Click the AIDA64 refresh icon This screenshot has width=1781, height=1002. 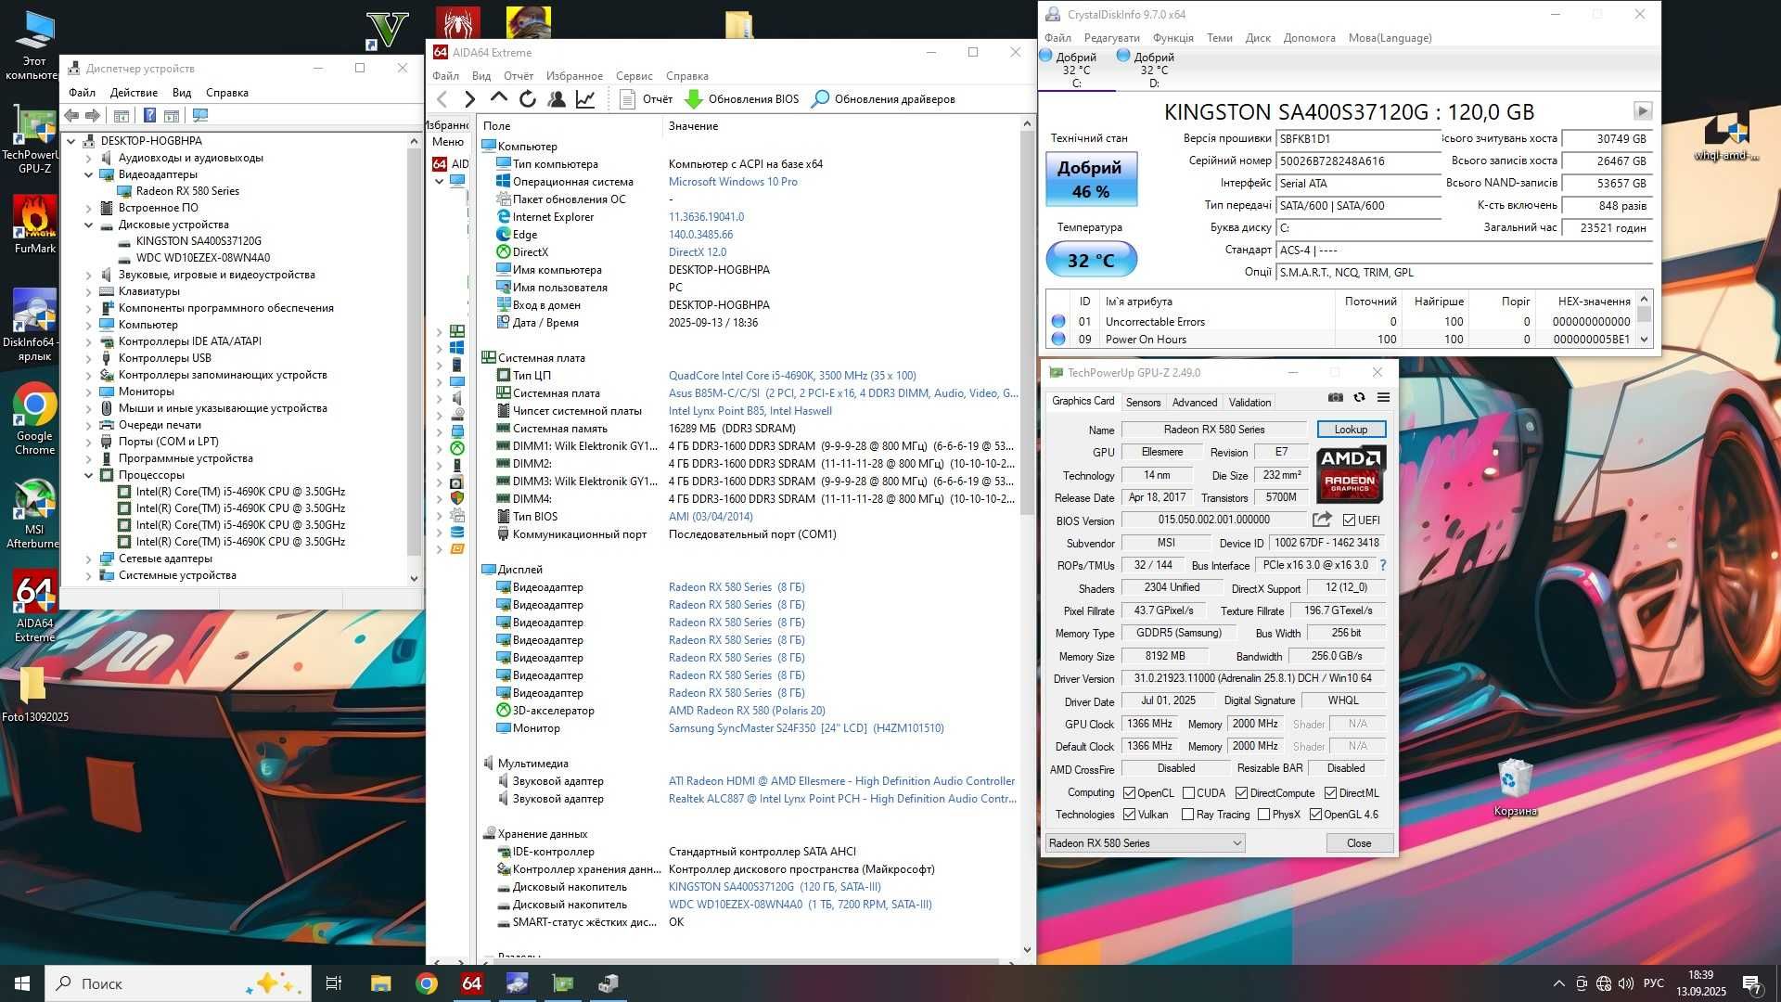528,99
